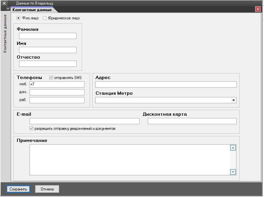This screenshot has height=197, width=264.
Task: Click the Примечание scroll down arrow
Action: click(x=233, y=172)
